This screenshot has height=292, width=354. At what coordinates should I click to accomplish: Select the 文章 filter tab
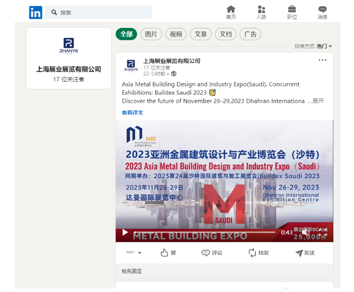click(x=201, y=34)
